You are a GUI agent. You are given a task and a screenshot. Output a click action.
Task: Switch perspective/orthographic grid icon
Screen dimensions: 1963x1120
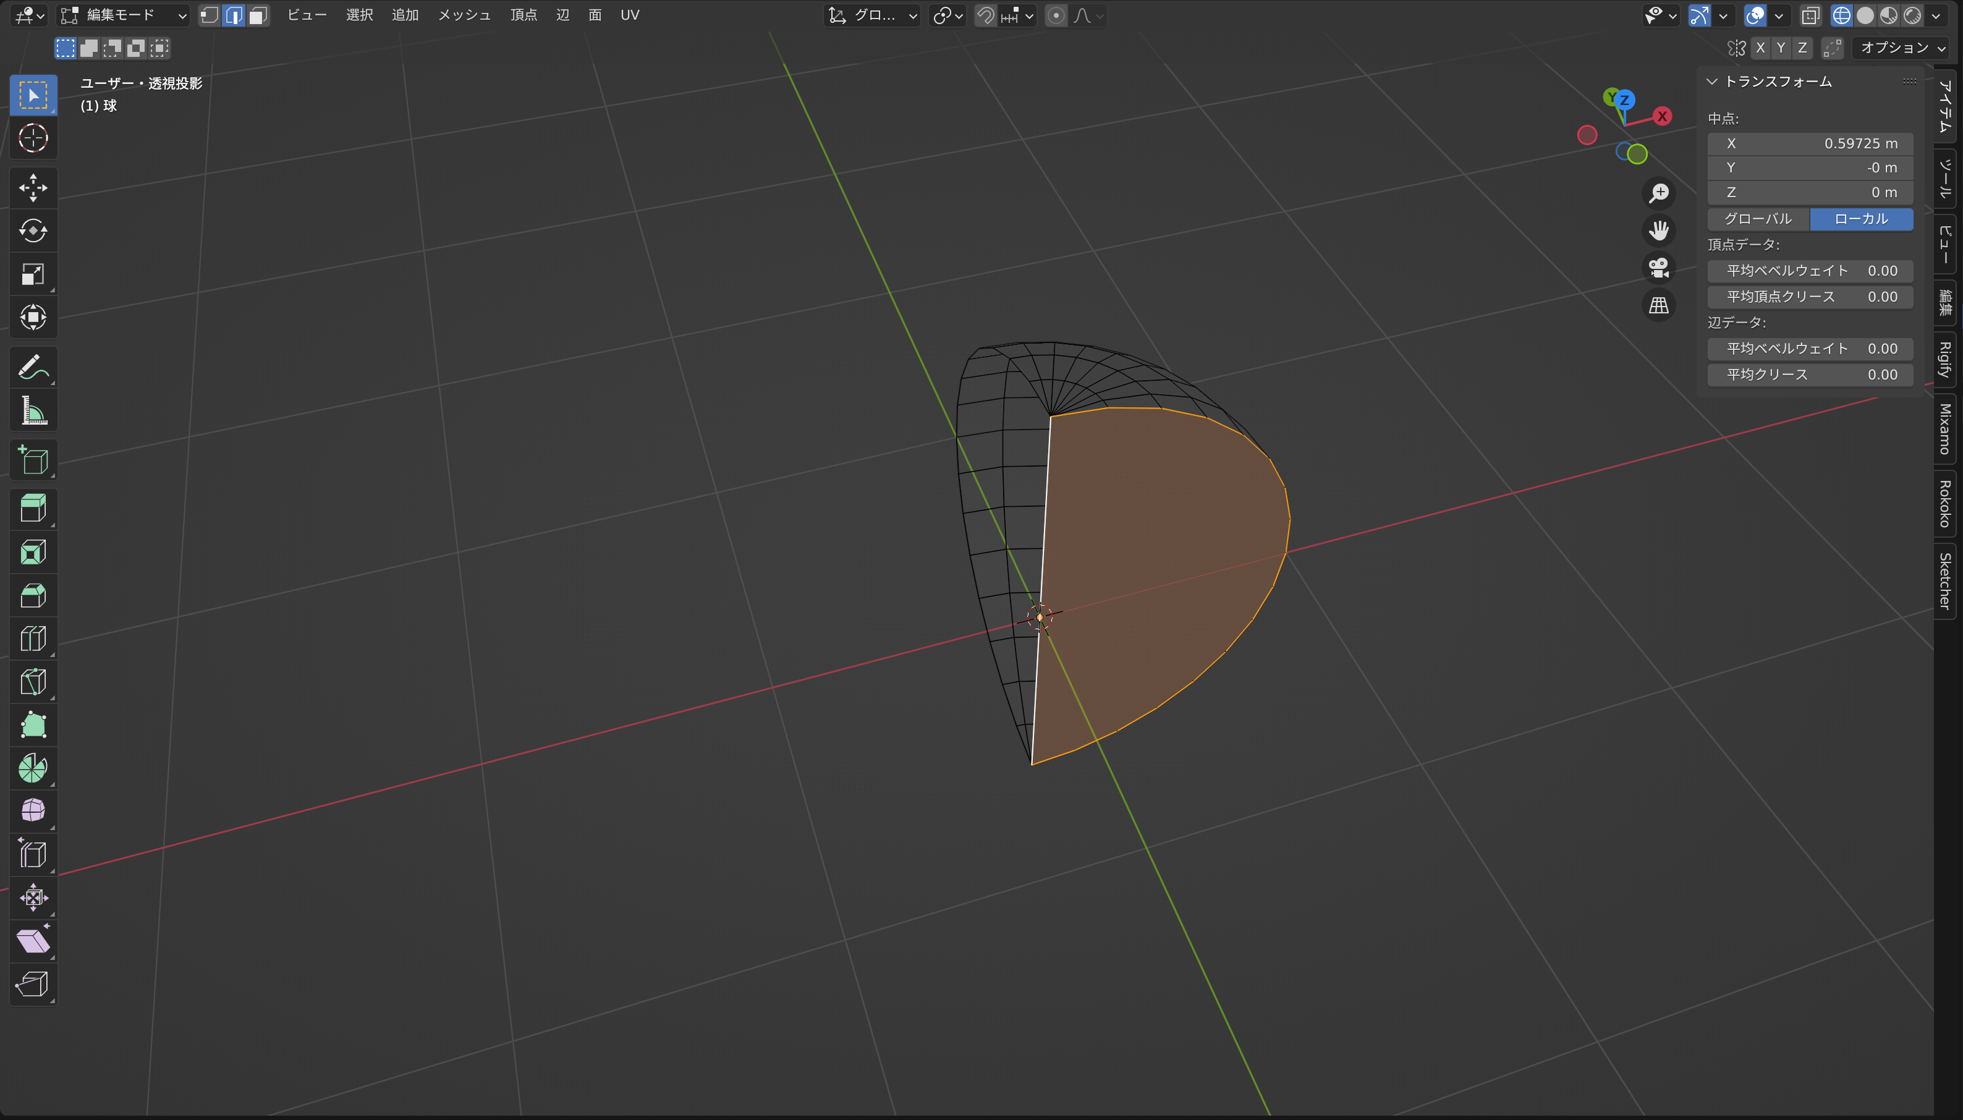coord(1659,305)
